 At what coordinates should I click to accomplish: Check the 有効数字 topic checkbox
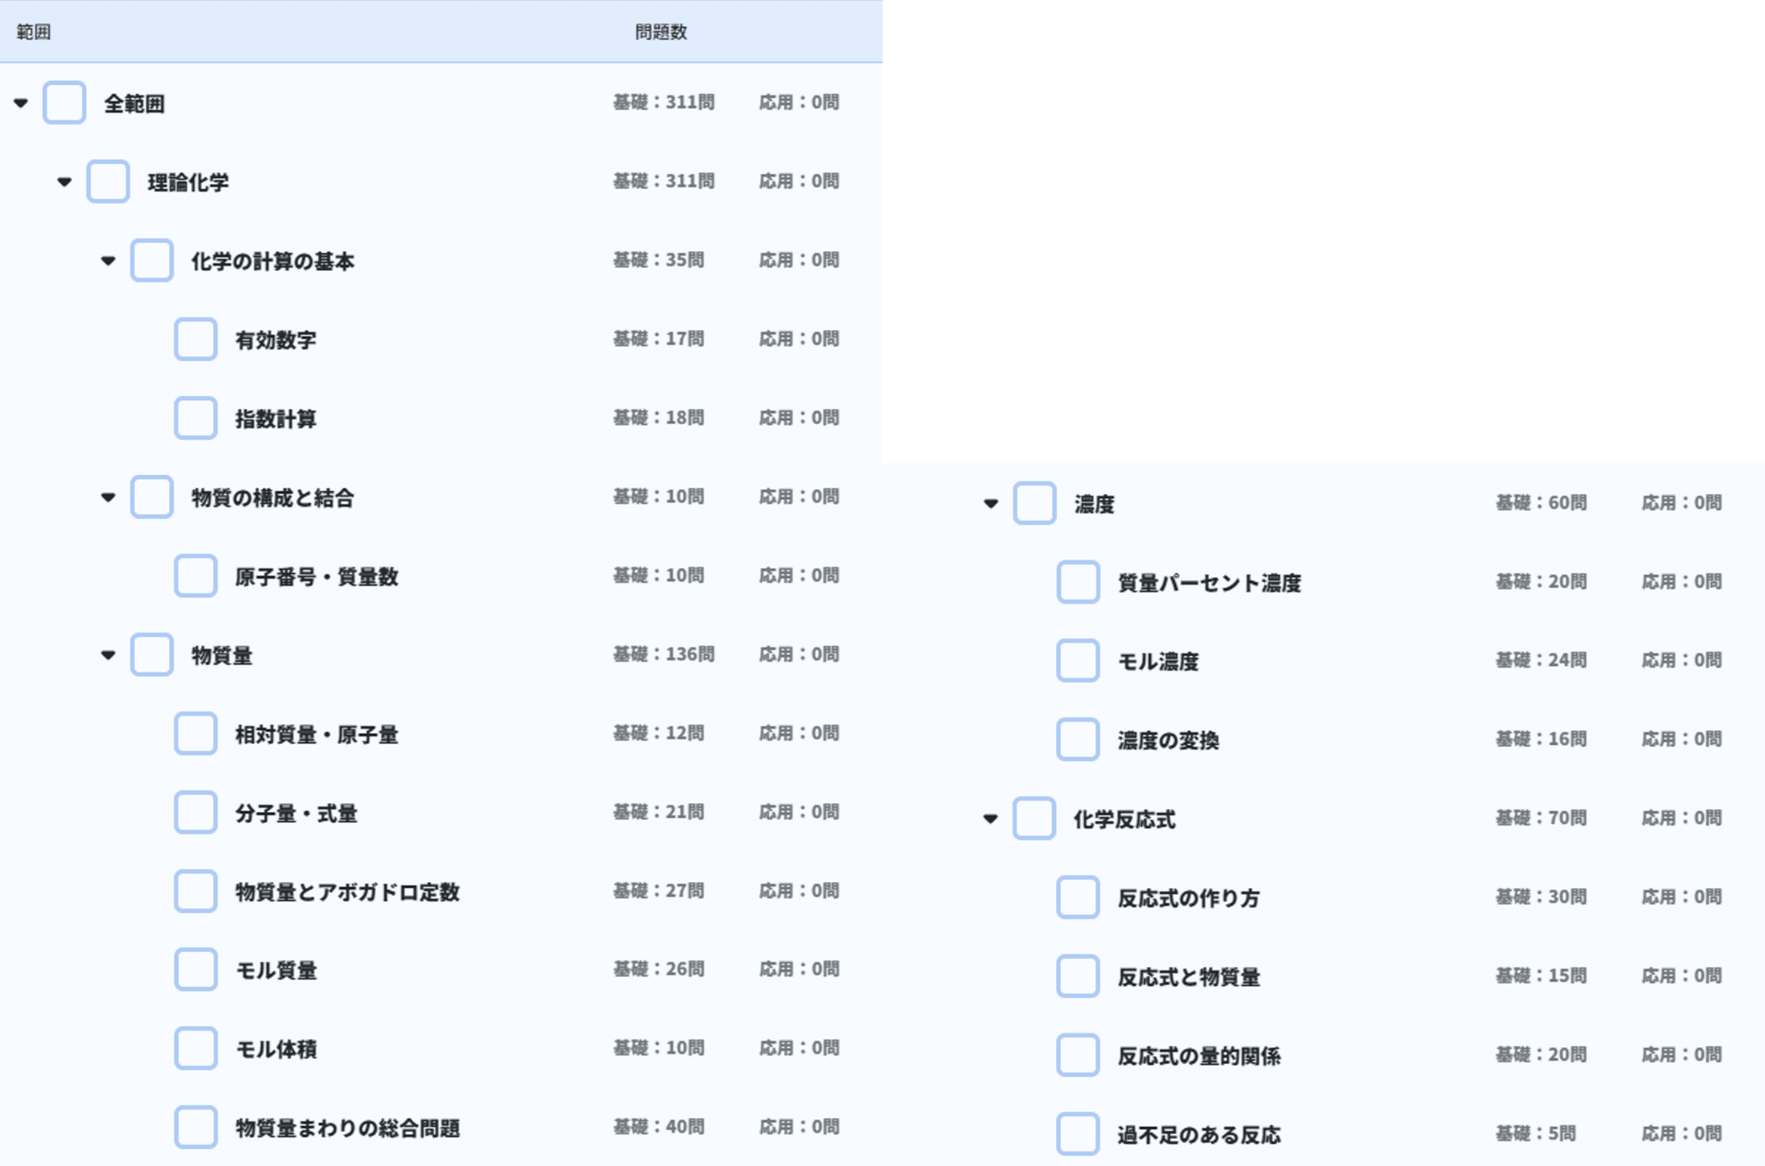195,340
